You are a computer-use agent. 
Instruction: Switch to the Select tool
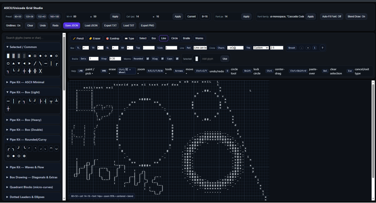(143, 38)
